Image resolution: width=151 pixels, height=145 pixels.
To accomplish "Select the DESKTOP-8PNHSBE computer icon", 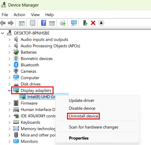I will [9, 33].
